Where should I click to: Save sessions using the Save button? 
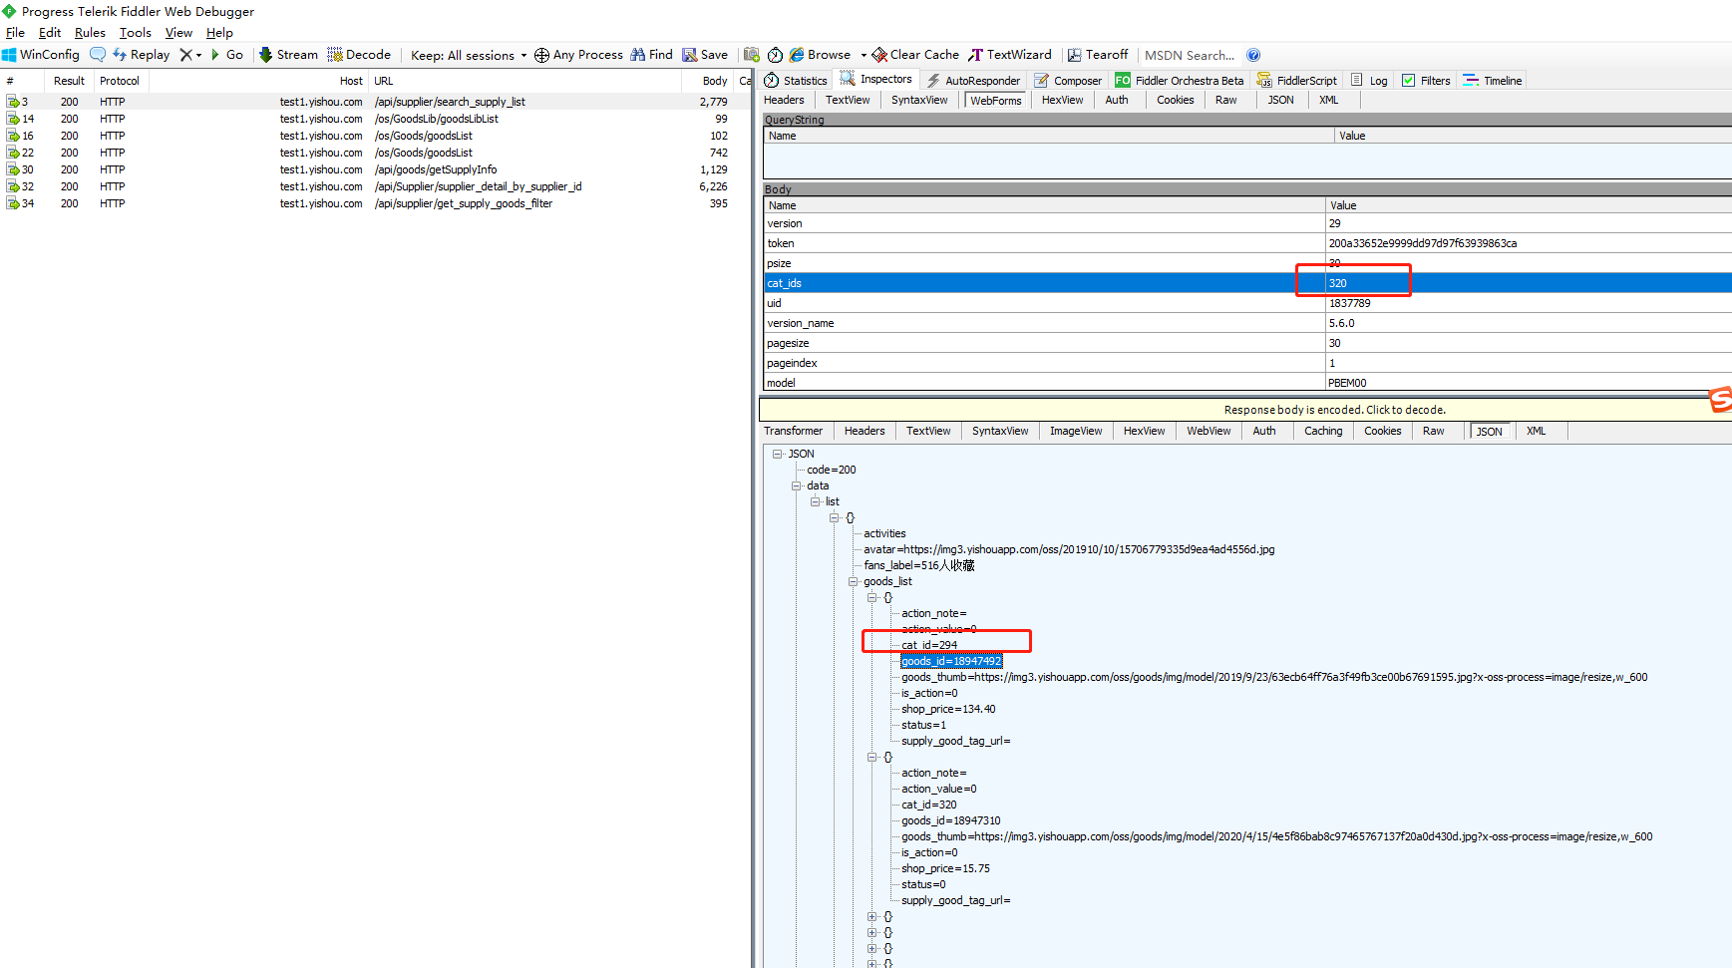(705, 55)
